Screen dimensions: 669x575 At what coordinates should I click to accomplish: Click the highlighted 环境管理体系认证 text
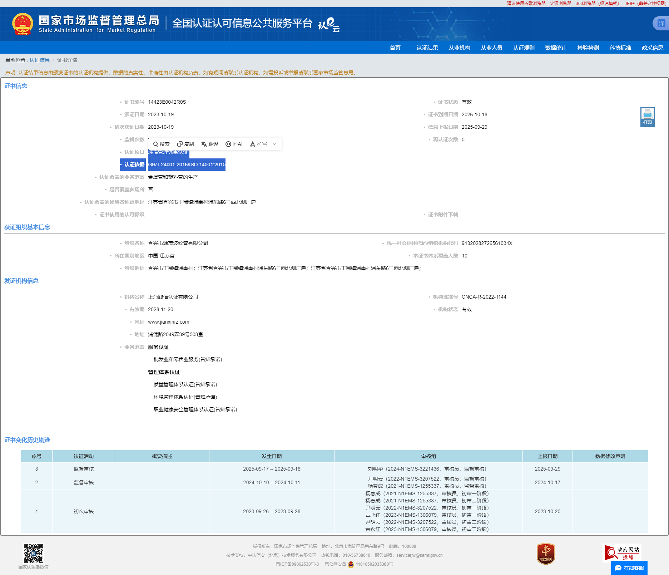[168, 152]
